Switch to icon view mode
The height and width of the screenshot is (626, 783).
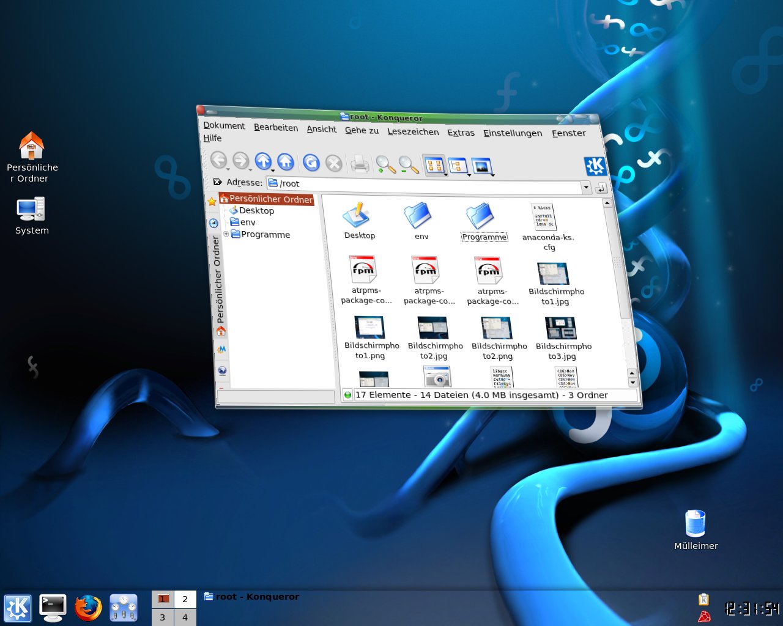pos(434,166)
